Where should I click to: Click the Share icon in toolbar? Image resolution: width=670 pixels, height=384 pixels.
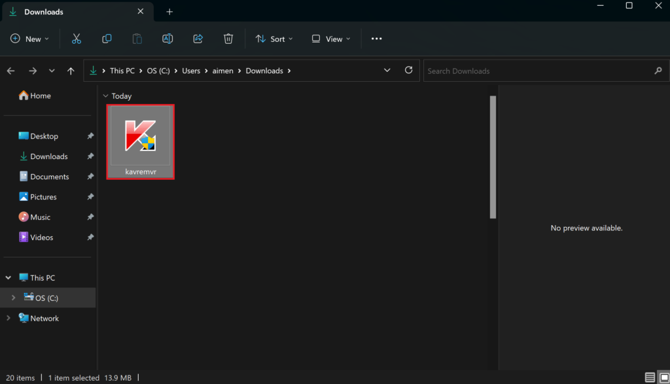pos(198,39)
